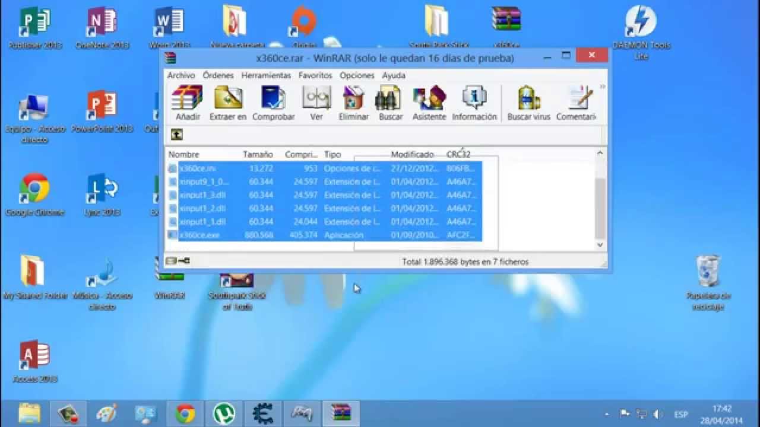The height and width of the screenshot is (427, 760).
Task: Click the Comprobar toolbar icon
Action: (x=273, y=103)
